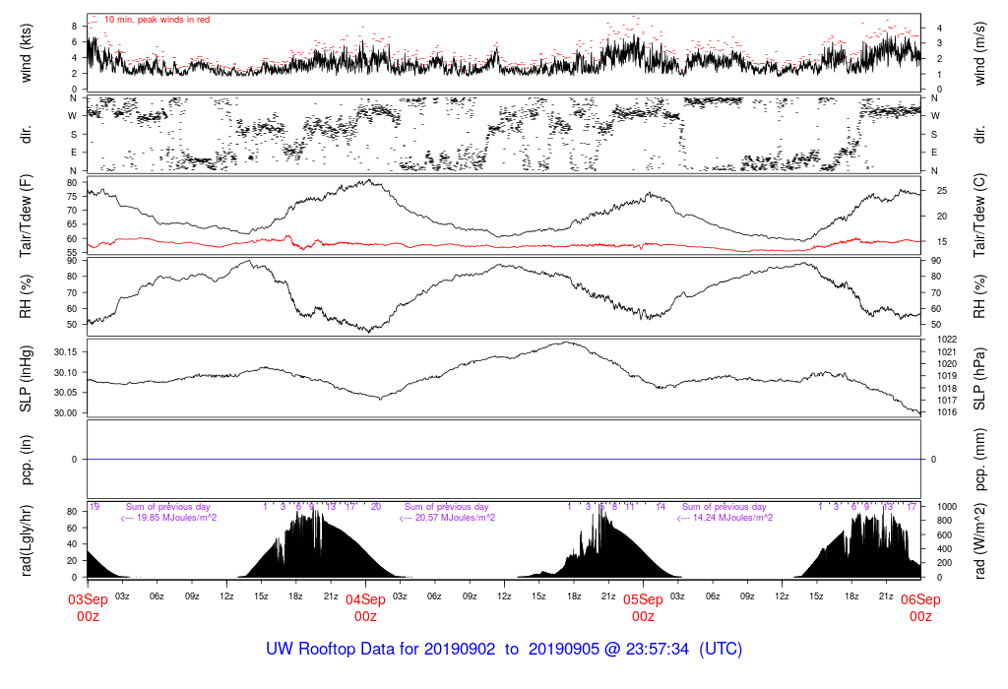Click the '55' Fahrenheit tick value

pyautogui.click(x=72, y=253)
